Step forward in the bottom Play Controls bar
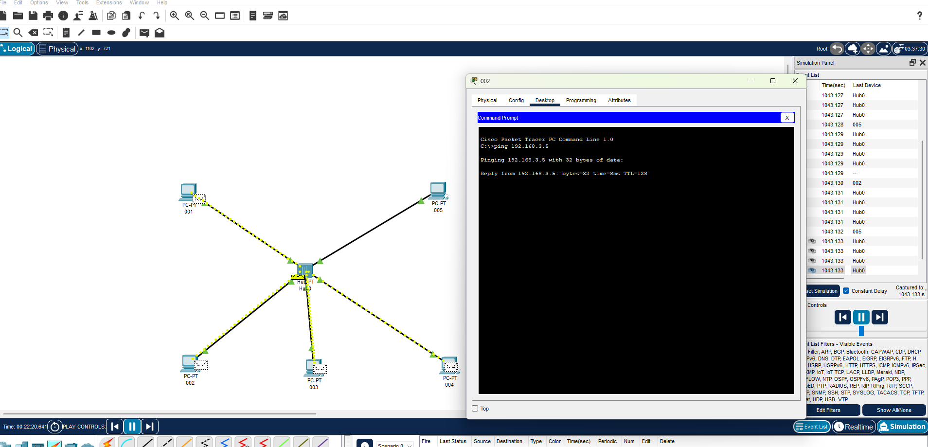 point(150,427)
